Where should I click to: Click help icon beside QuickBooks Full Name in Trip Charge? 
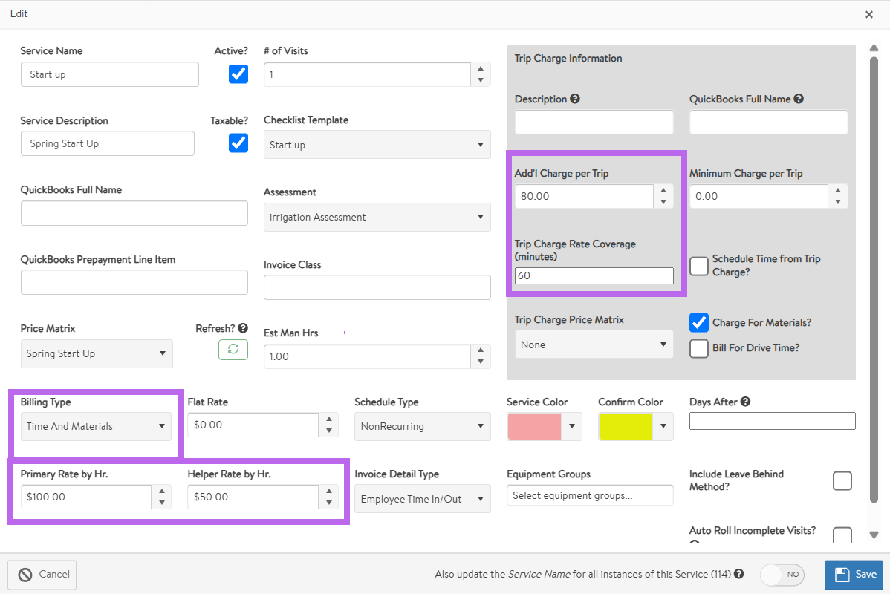tap(799, 99)
